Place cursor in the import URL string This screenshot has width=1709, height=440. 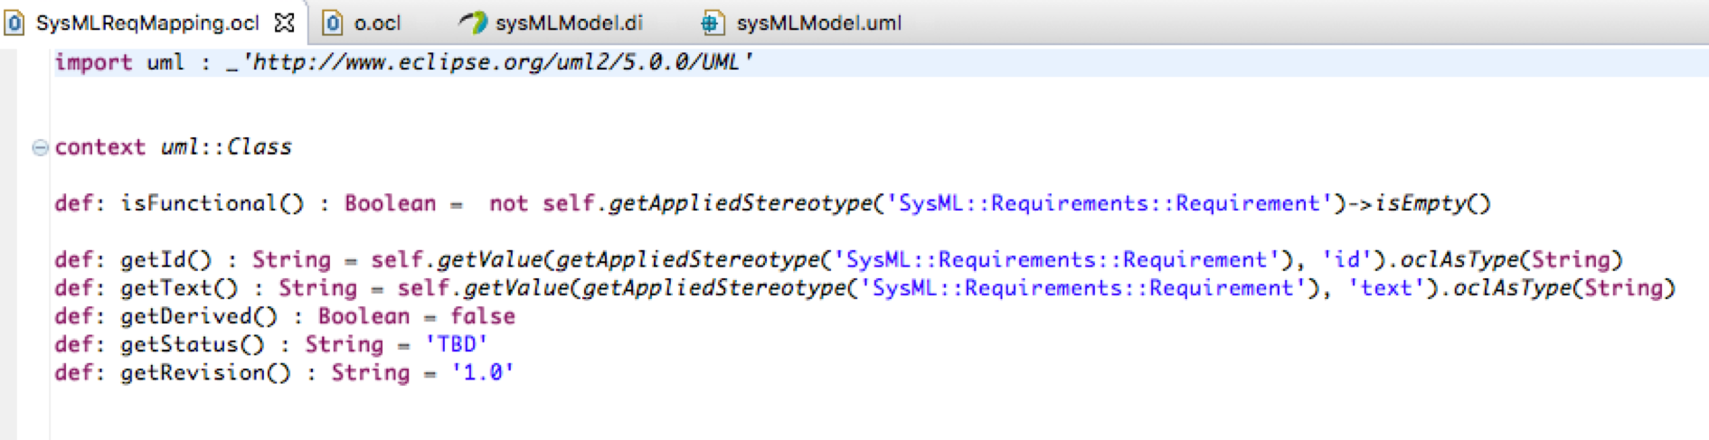pyautogui.click(x=496, y=62)
